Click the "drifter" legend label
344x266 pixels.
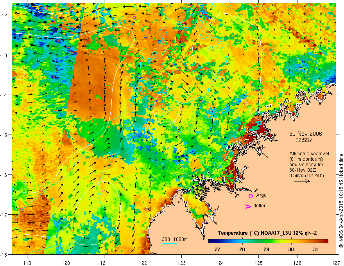(x=259, y=206)
